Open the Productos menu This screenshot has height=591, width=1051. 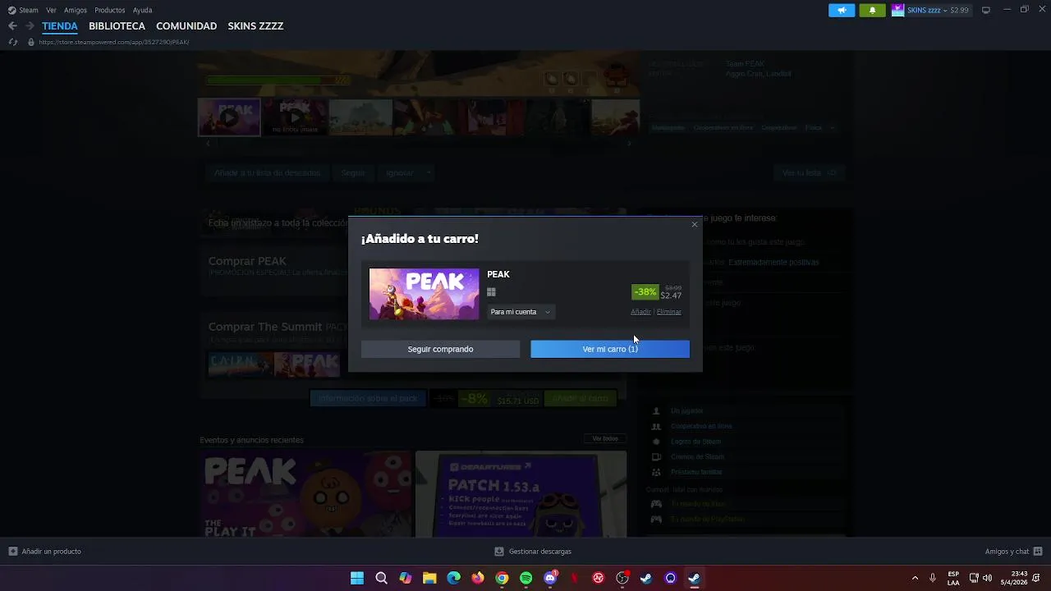point(110,10)
